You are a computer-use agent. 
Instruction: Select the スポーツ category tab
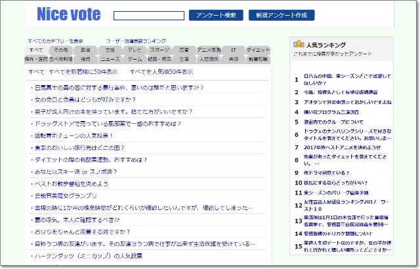[x=159, y=50]
